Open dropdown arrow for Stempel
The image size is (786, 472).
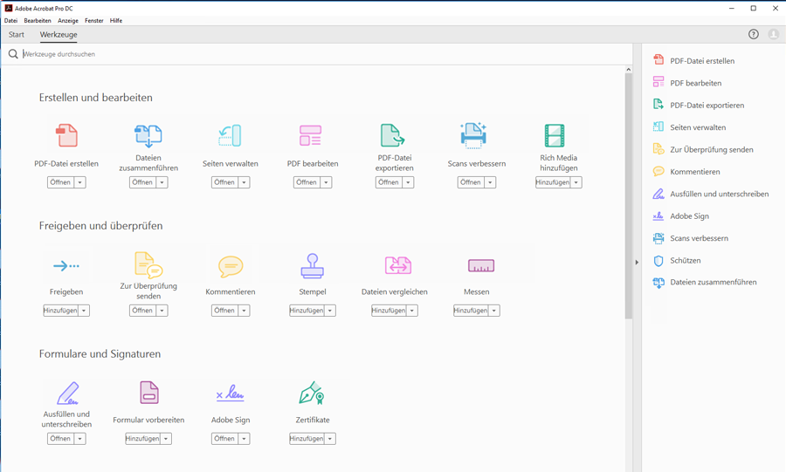330,311
